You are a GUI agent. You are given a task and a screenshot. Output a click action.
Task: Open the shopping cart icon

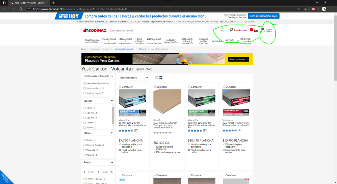click(256, 30)
